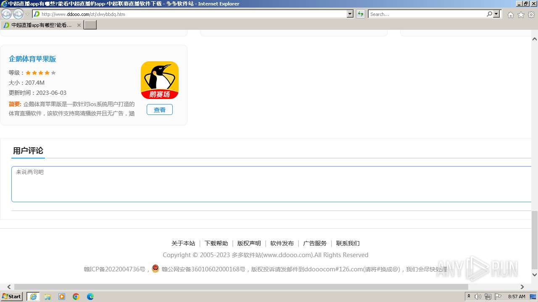Open the Windows Start menu

12,296
